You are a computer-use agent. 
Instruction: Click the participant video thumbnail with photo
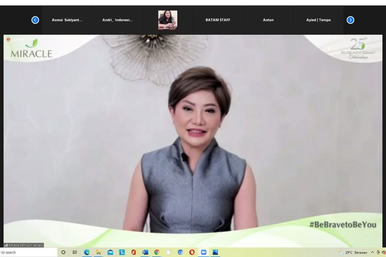[x=167, y=20]
